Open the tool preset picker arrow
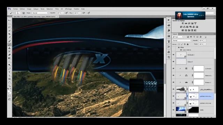Image resolution: width=223 pixels, height=125 pixels. click(14, 13)
